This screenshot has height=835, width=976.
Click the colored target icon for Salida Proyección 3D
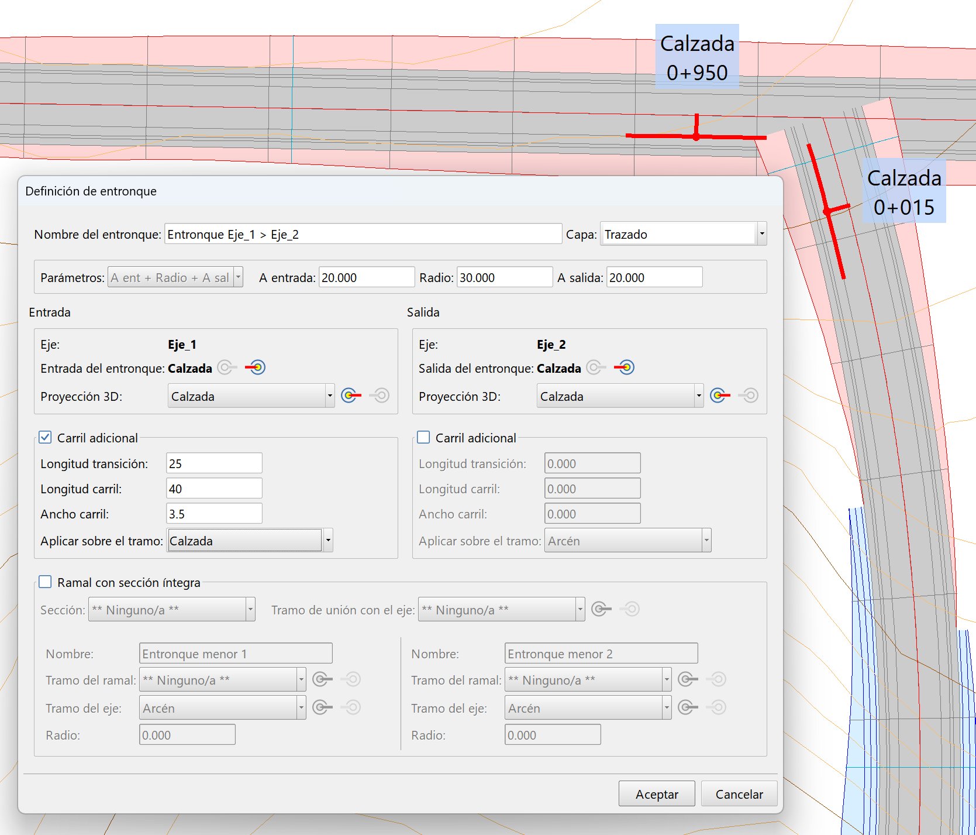tap(720, 396)
